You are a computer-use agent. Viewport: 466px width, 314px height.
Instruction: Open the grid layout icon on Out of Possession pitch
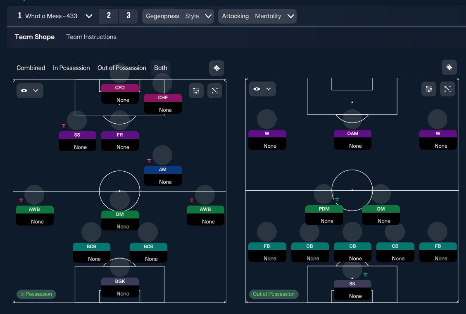(429, 89)
